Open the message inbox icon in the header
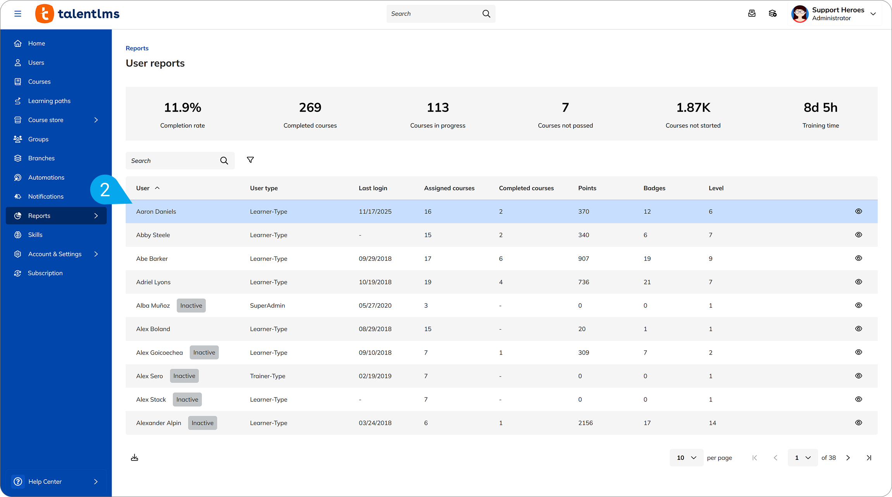The width and height of the screenshot is (892, 497). pos(752,13)
